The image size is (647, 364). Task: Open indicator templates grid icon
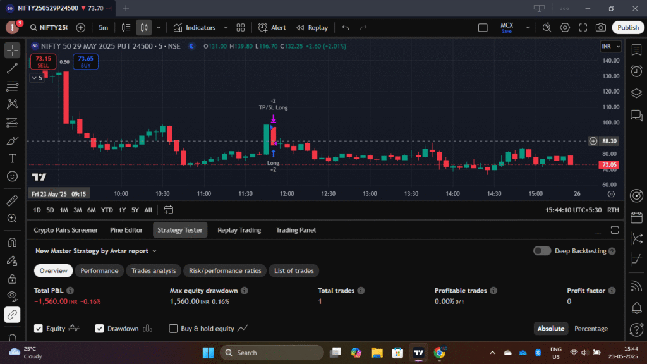pos(241,28)
